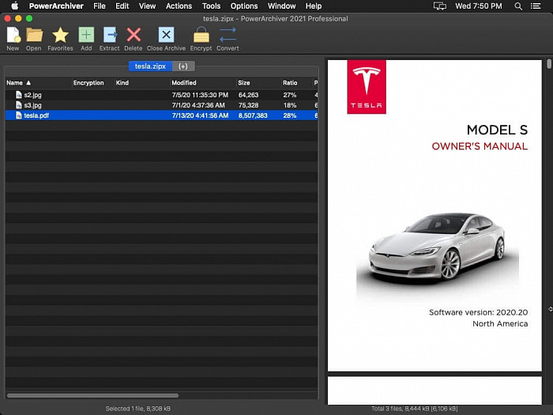Screen dimensions: 553x415
Task: Open the Options menu
Action: pyautogui.click(x=244, y=6)
